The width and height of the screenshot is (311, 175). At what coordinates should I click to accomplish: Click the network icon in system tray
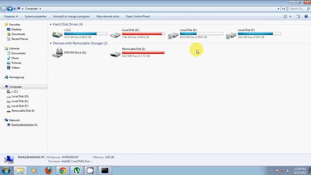click(283, 171)
